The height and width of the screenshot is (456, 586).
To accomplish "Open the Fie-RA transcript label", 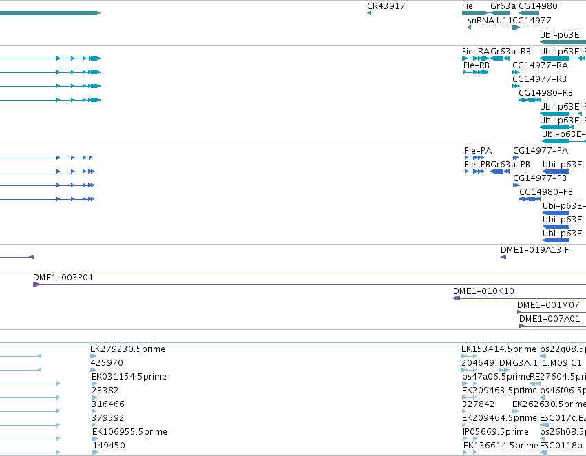I will point(476,51).
